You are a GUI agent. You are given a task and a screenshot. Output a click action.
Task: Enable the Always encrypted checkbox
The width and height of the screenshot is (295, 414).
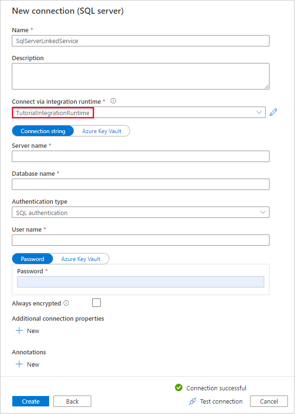pyautogui.click(x=96, y=303)
